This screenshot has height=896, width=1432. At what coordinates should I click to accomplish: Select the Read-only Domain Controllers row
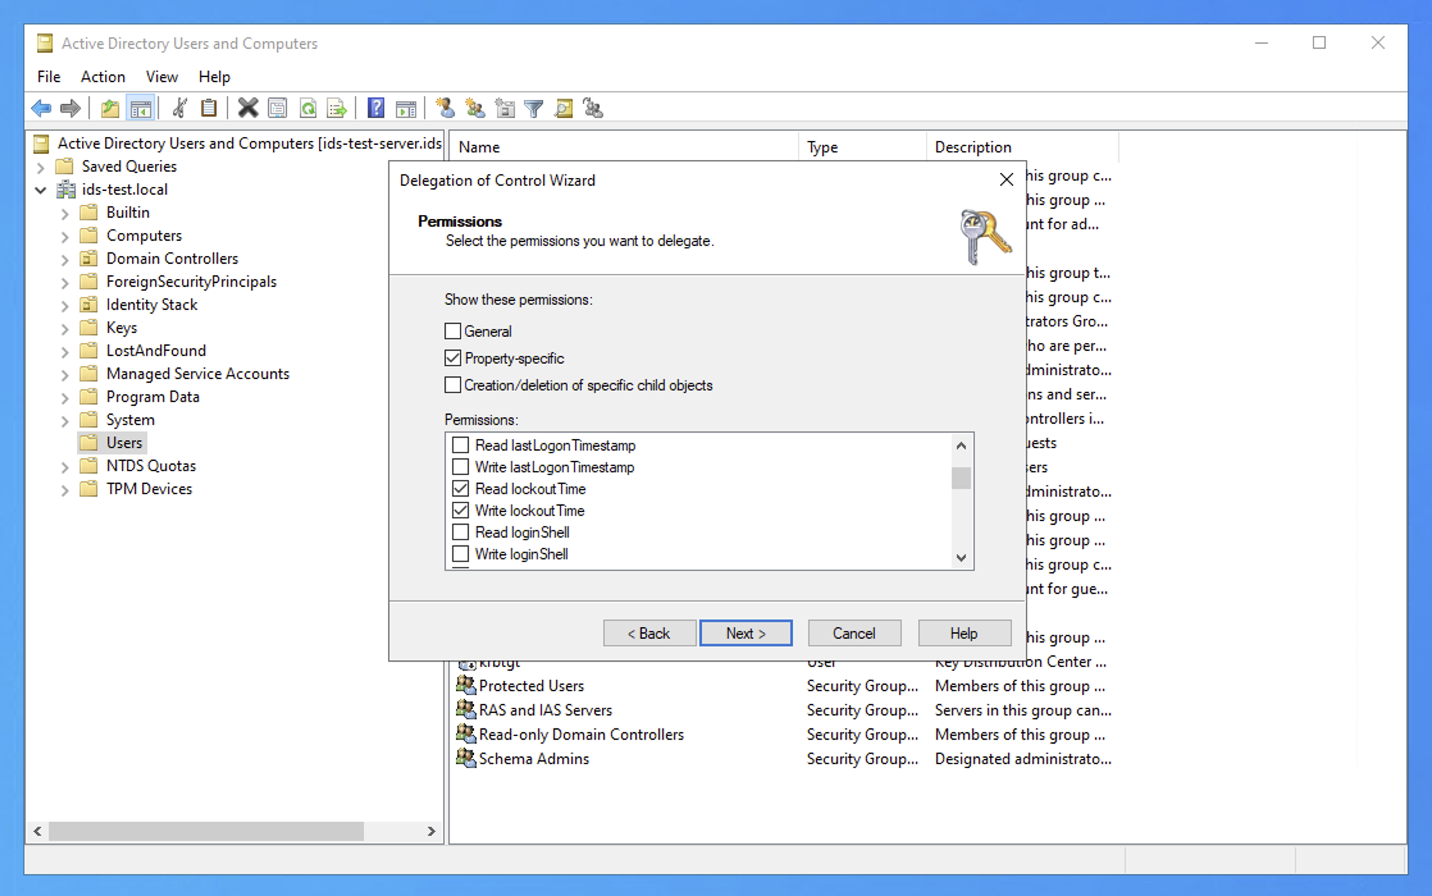click(784, 734)
